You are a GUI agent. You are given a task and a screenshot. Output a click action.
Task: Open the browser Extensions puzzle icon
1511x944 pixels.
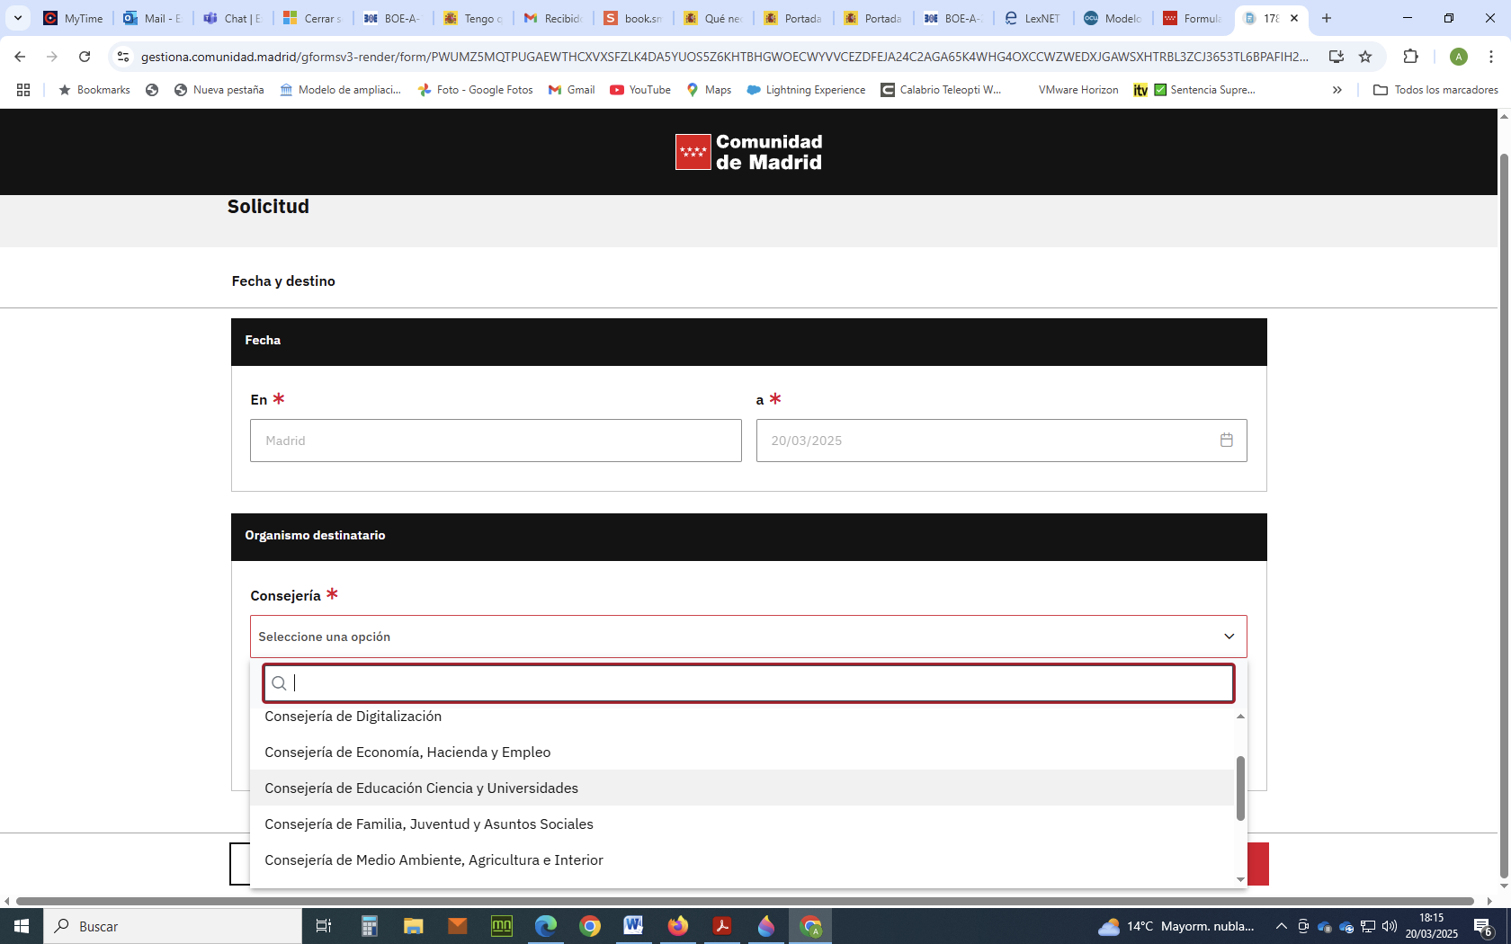[x=1410, y=57]
